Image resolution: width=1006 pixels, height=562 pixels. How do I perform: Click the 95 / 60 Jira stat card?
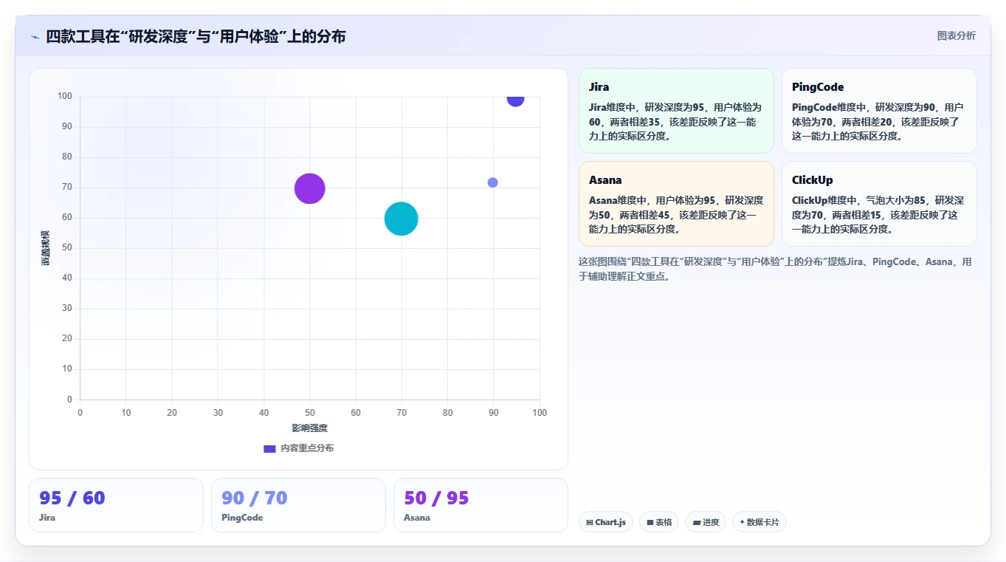pos(116,505)
